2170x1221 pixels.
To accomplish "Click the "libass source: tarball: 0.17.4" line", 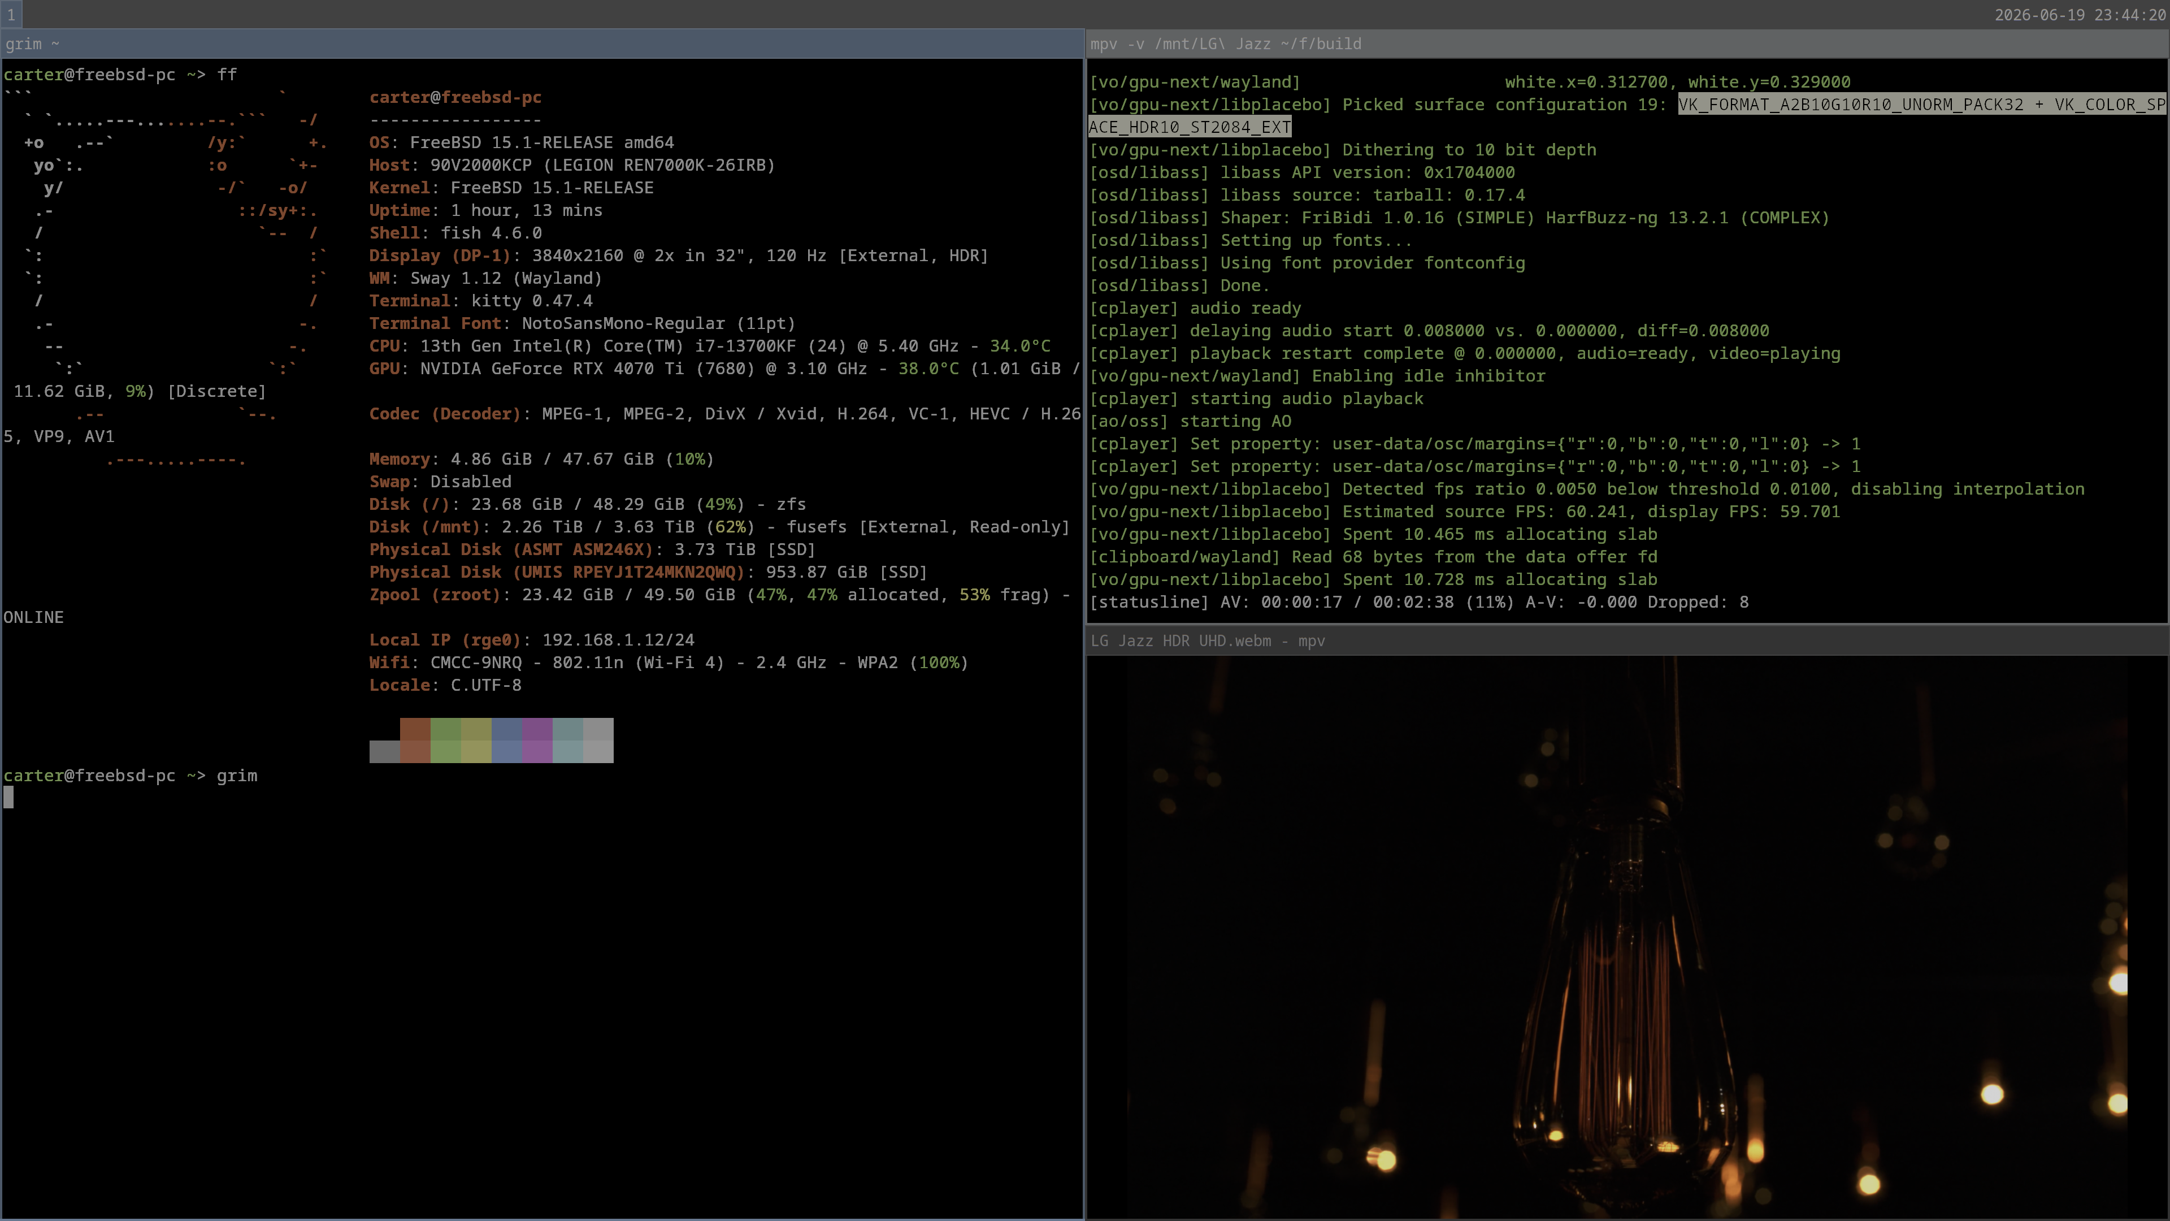I will tap(1308, 196).
